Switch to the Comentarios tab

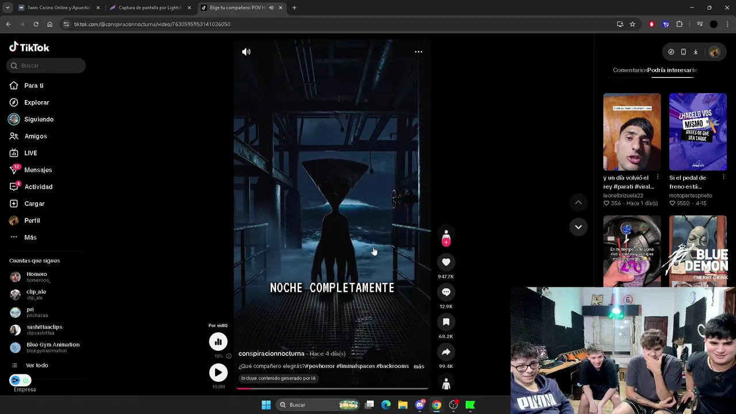(x=630, y=70)
